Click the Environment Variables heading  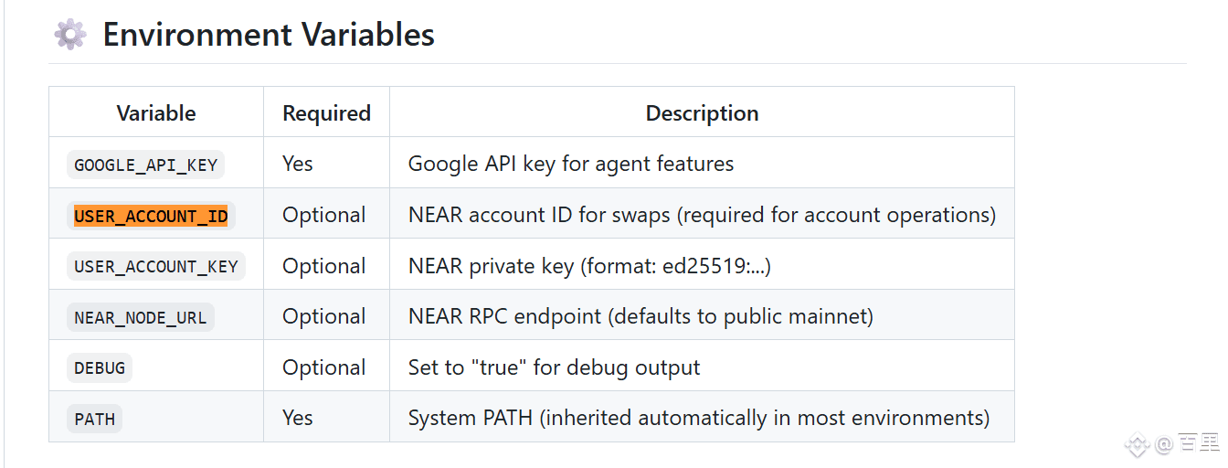tap(268, 35)
